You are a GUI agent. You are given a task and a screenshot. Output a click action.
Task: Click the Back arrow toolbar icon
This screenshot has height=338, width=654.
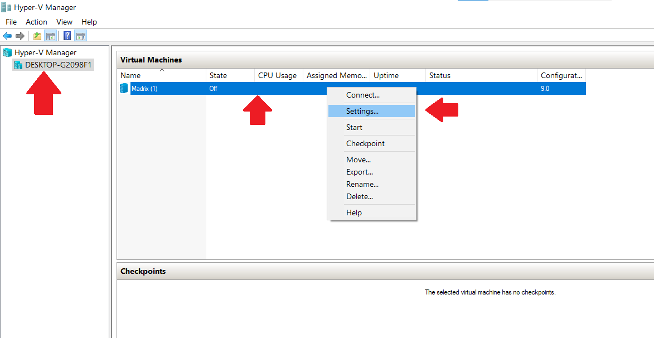pyautogui.click(x=7, y=36)
